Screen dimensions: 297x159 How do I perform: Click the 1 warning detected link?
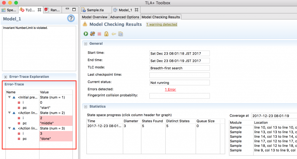(x=162, y=24)
